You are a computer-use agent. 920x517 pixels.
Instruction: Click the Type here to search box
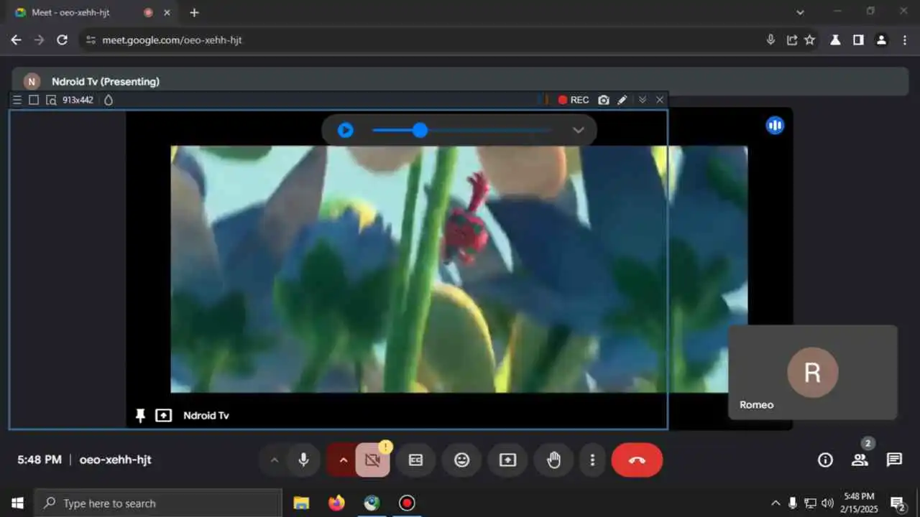tap(158, 503)
